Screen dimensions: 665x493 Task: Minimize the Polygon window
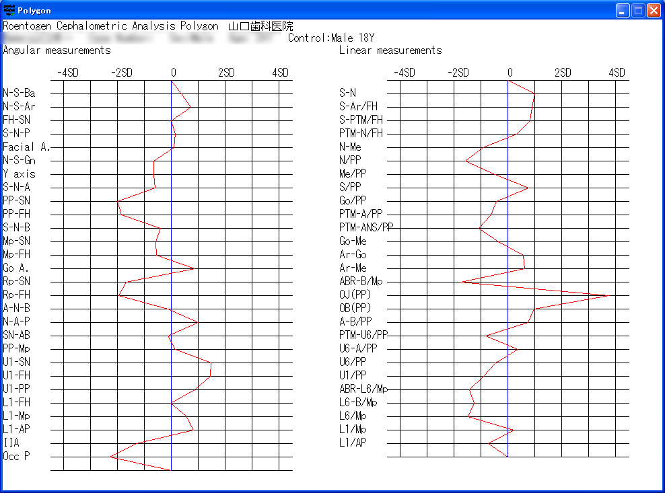(623, 10)
